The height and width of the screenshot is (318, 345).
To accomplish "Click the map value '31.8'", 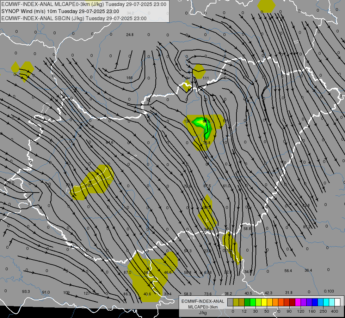I will pos(289,293).
